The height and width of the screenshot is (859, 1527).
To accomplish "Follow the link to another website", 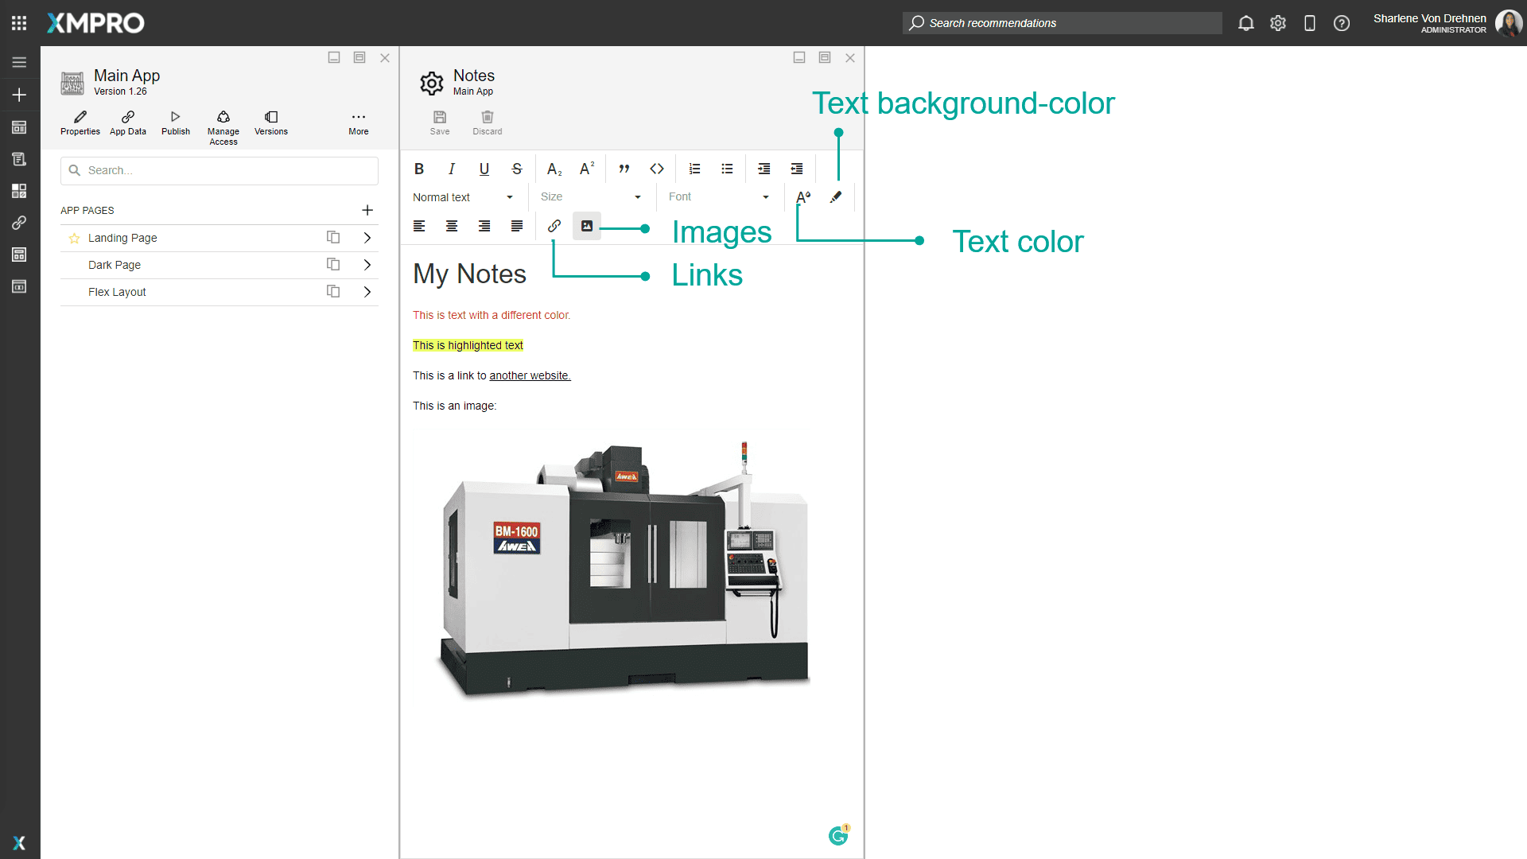I will pos(529,375).
